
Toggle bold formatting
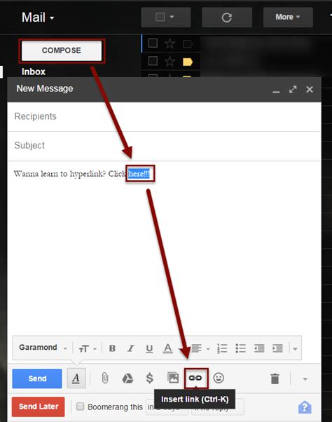pyautogui.click(x=112, y=348)
